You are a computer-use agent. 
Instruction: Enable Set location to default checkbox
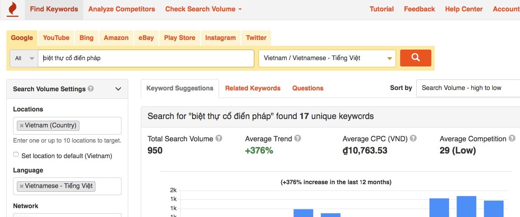[x=16, y=155]
